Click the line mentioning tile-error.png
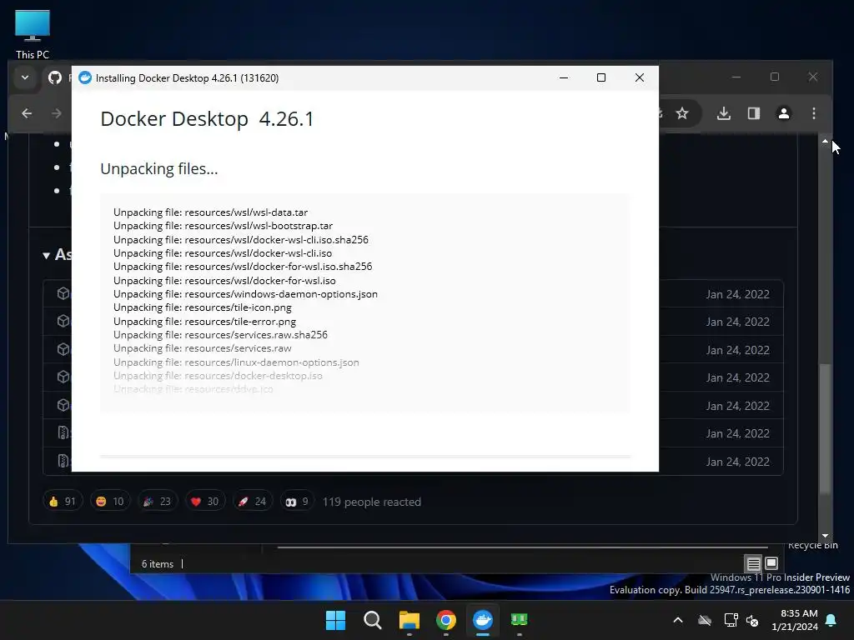Viewport: 854px width, 640px height. tap(205, 321)
